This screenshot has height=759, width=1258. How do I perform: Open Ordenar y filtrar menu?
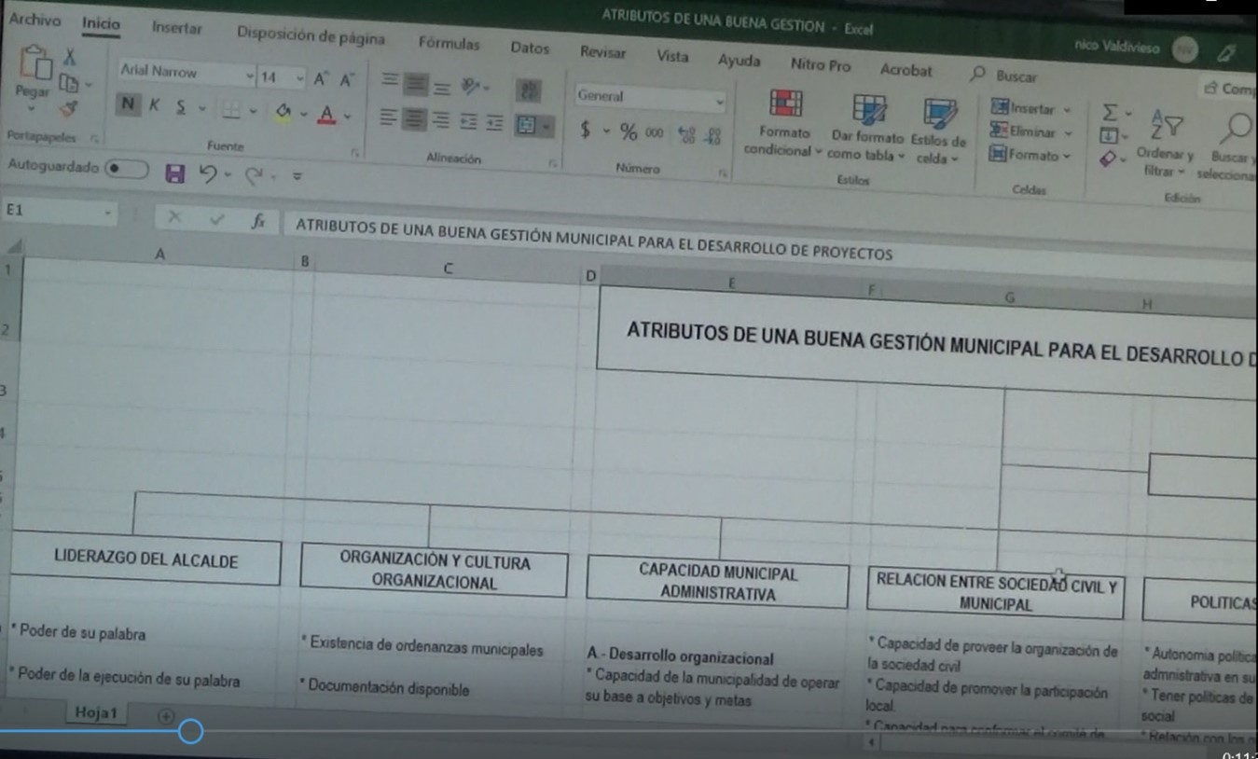(x=1166, y=143)
